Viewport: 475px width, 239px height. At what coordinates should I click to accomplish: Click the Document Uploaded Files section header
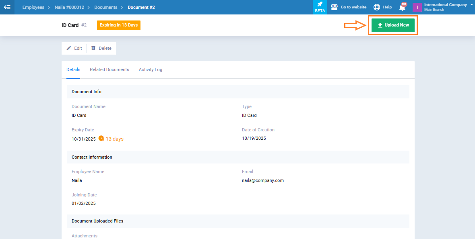pyautogui.click(x=97, y=221)
